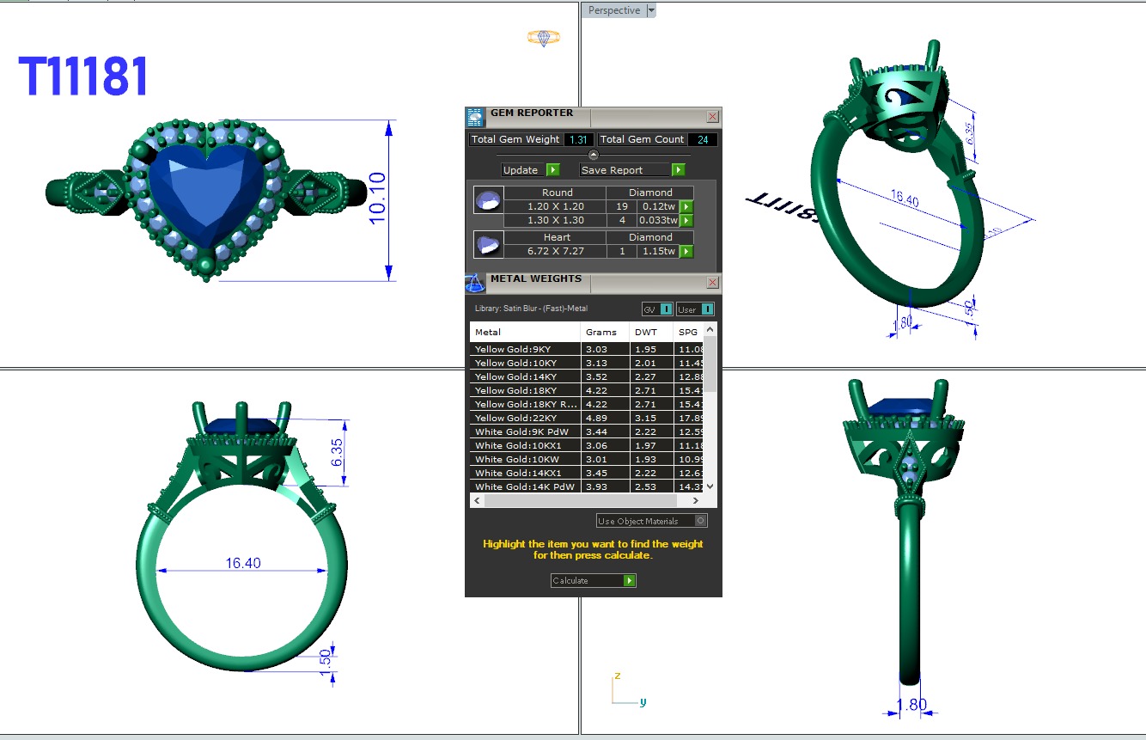
Task: Toggle the User library switch
Action: 696,309
